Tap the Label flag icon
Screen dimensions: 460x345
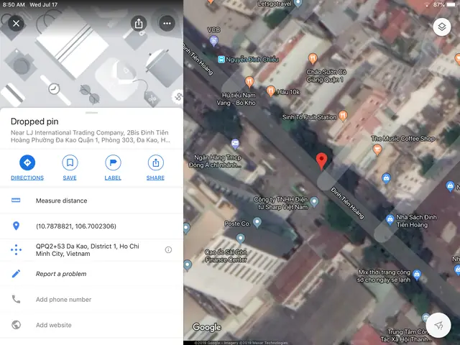113,162
